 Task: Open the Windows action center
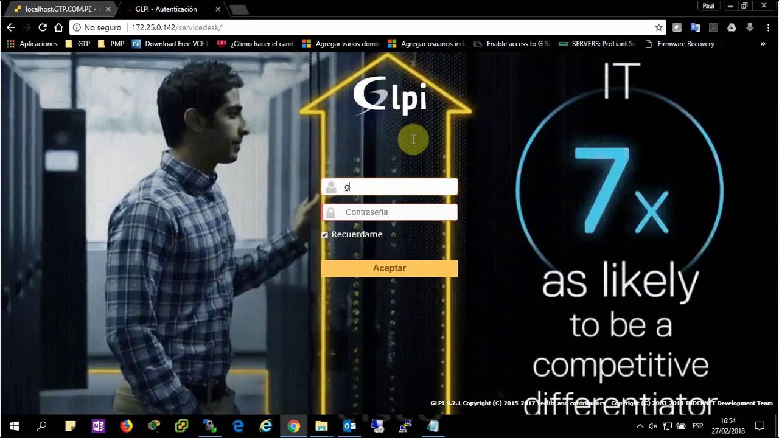tap(760, 426)
